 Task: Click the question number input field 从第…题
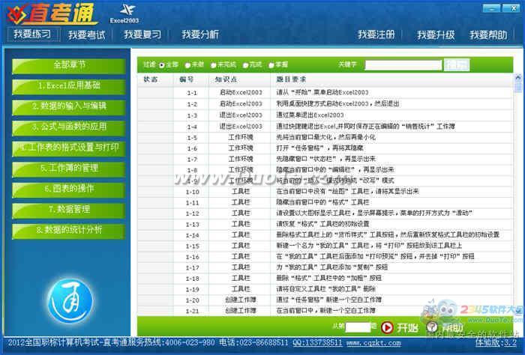coord(358,327)
